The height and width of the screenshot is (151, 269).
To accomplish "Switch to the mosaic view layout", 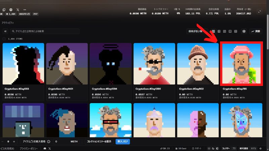I will (225, 31).
